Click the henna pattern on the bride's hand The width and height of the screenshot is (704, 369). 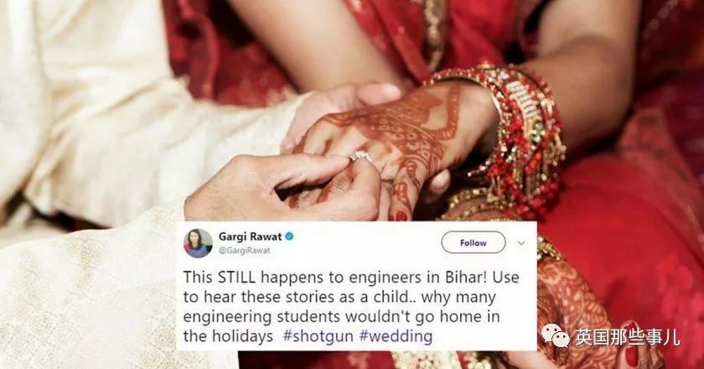click(395, 135)
